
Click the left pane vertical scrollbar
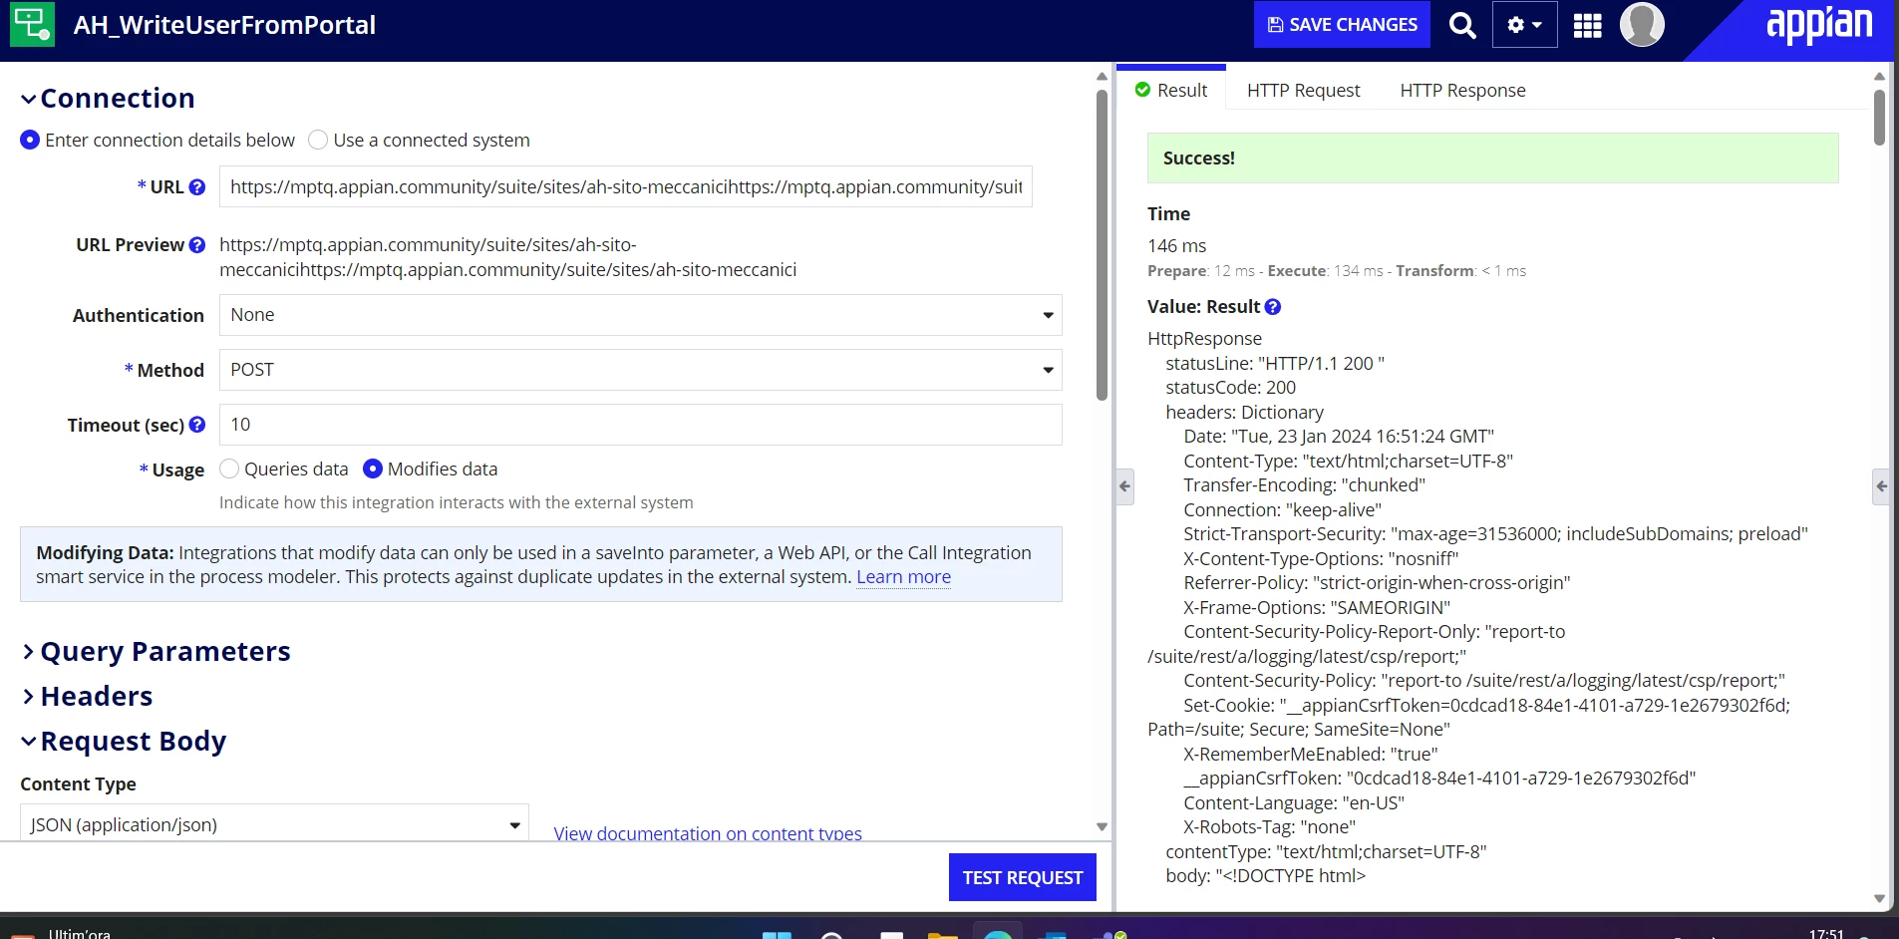point(1102,244)
